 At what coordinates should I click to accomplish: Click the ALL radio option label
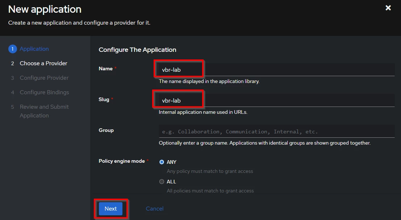click(171, 182)
